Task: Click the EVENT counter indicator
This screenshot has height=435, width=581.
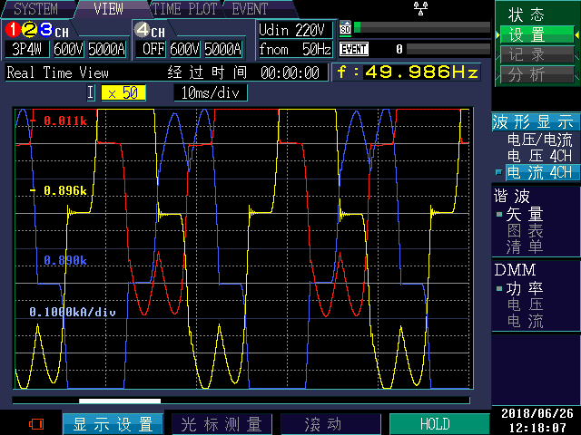Action: coord(353,49)
